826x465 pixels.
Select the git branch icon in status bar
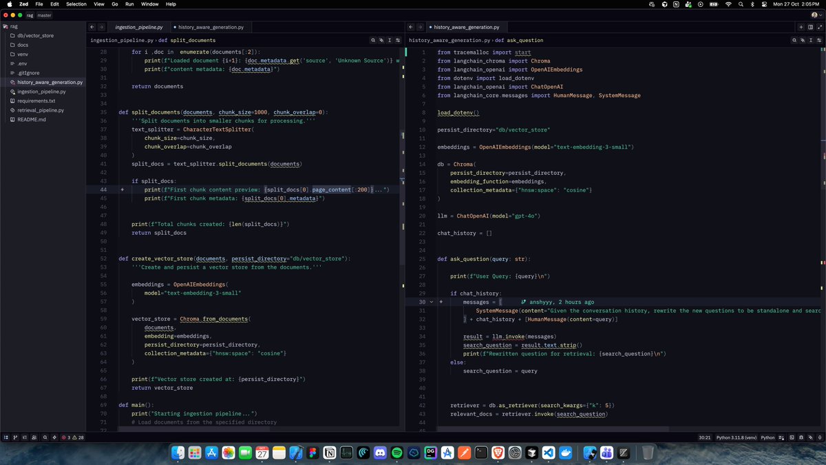click(15, 437)
